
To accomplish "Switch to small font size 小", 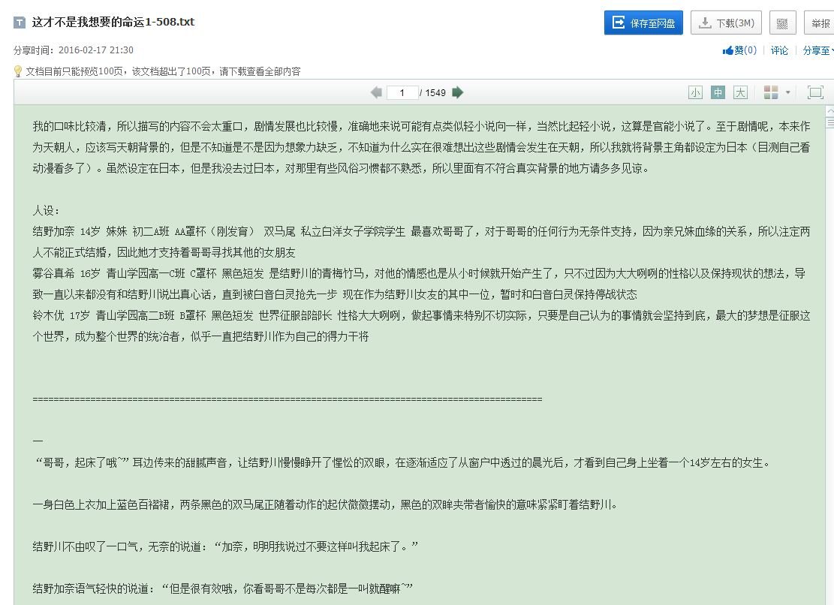I will tap(694, 92).
